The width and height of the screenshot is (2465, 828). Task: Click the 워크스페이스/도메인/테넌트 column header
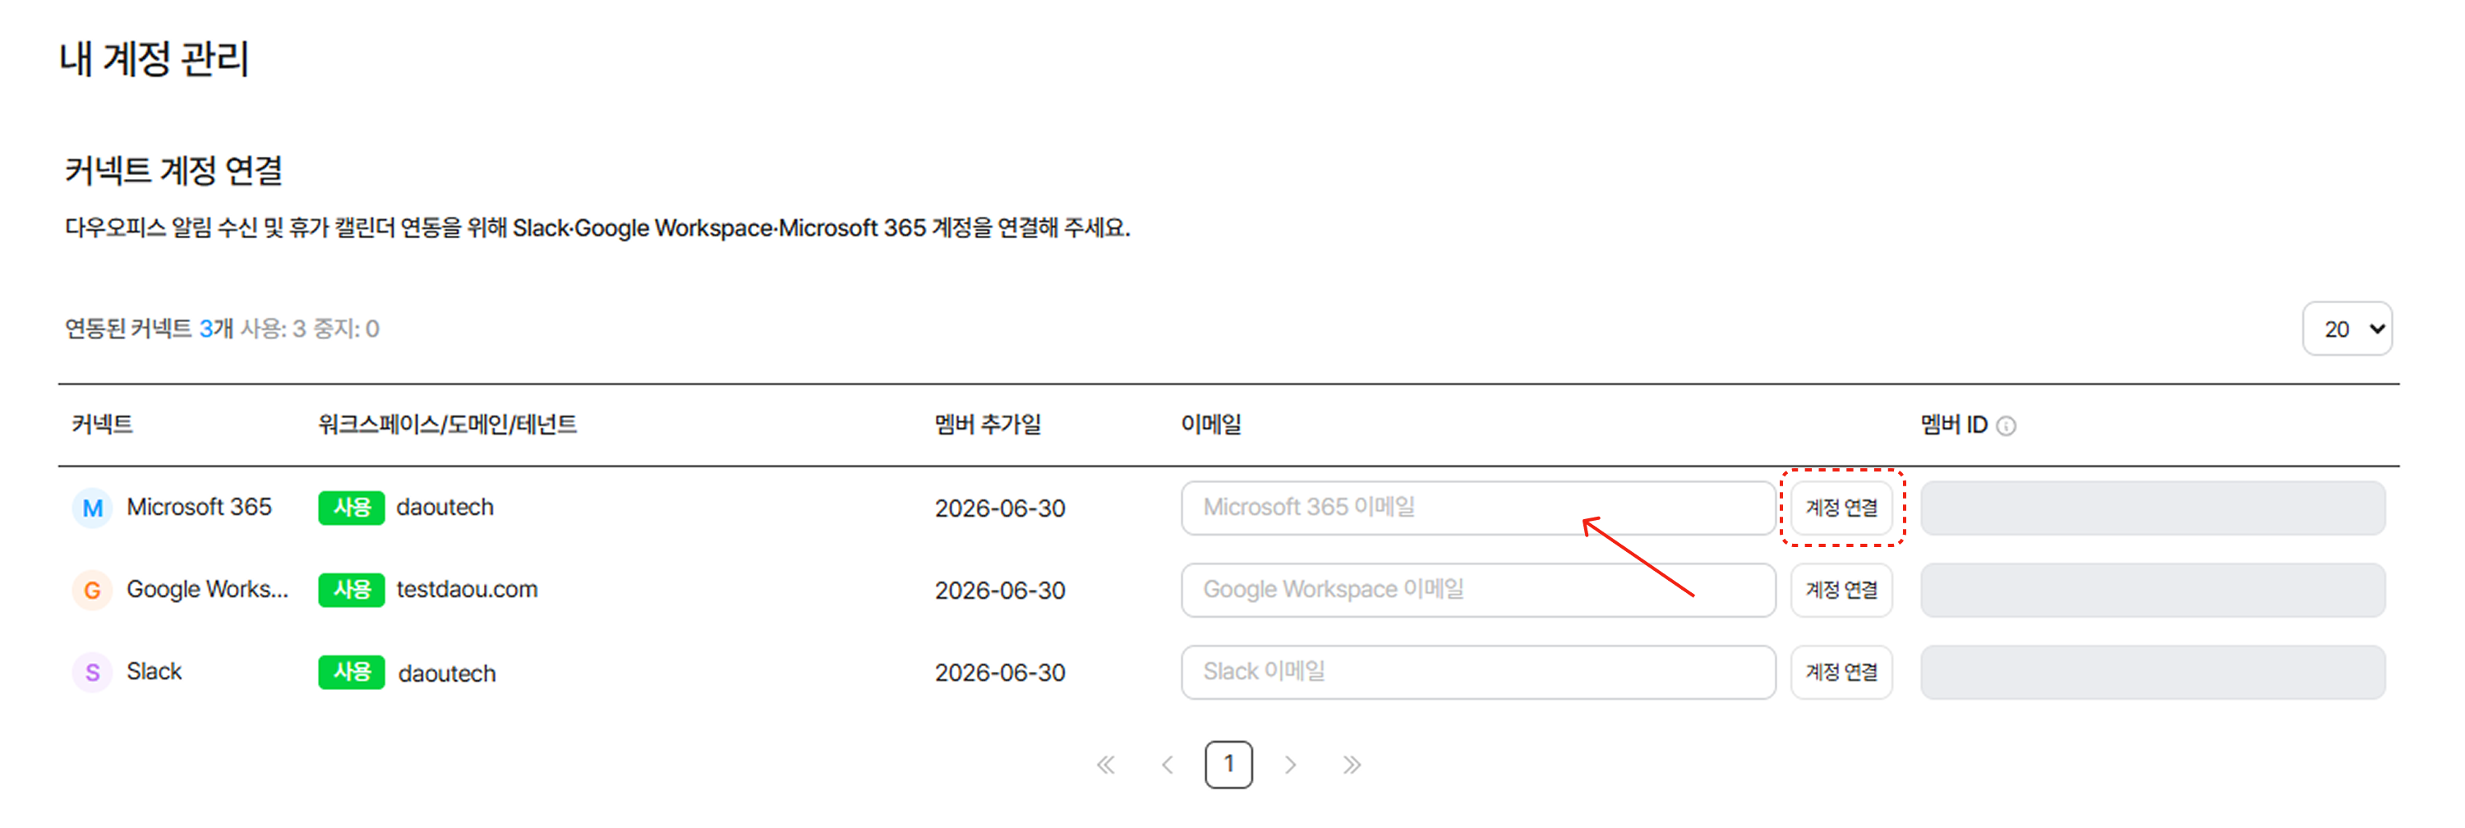click(x=448, y=425)
